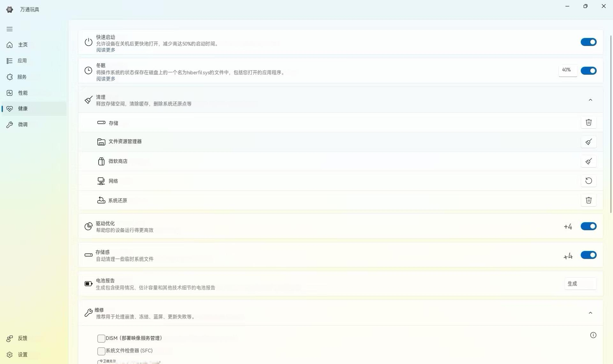613x364 pixels.
Task: Open the 40% hibernate size dropdown
Action: coord(567,70)
